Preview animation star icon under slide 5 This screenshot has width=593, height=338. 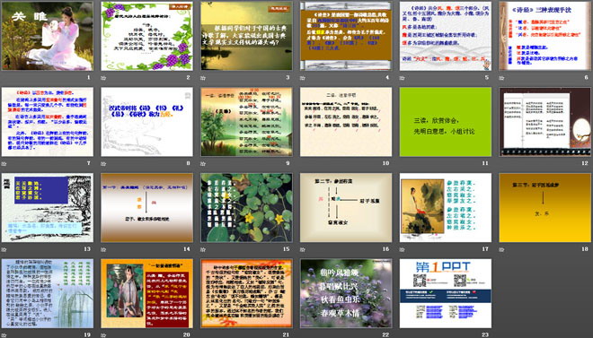[402, 78]
